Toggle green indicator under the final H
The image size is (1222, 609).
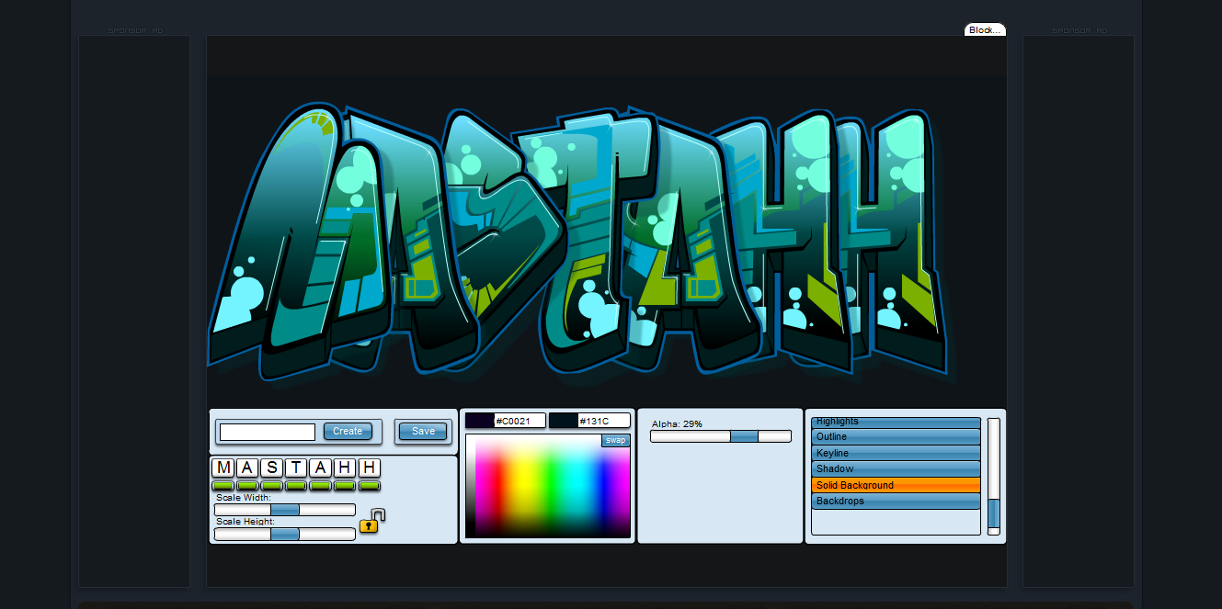pos(370,485)
